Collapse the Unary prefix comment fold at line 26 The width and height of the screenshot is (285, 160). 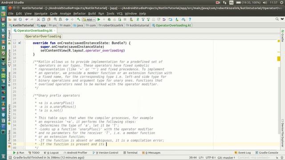click(x=24, y=96)
